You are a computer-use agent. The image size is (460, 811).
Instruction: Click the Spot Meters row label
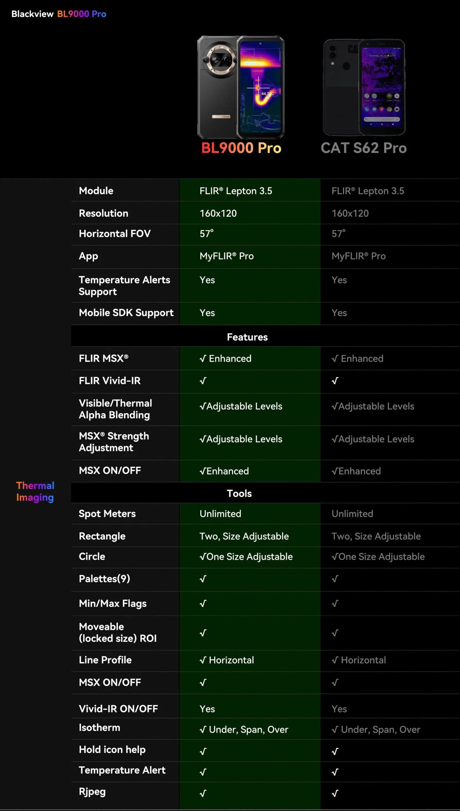point(107,514)
